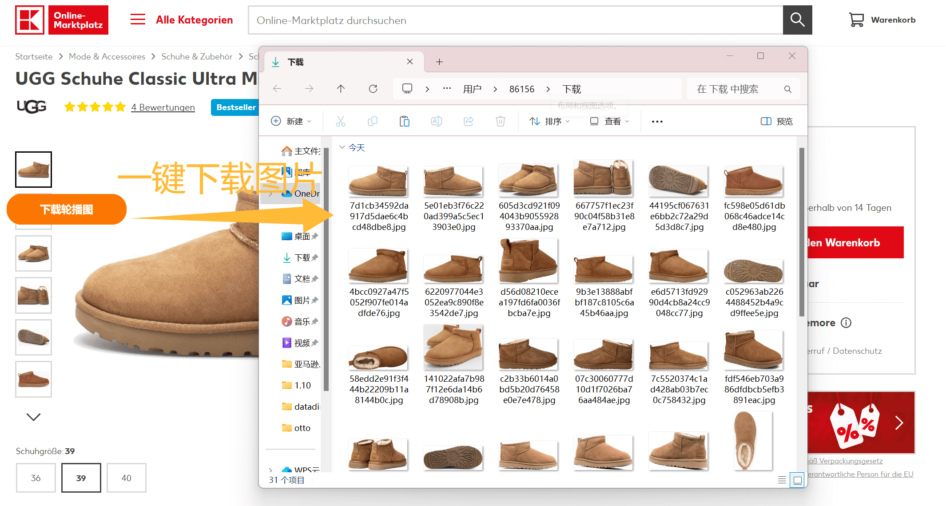Click the Cut scissors icon

(341, 121)
